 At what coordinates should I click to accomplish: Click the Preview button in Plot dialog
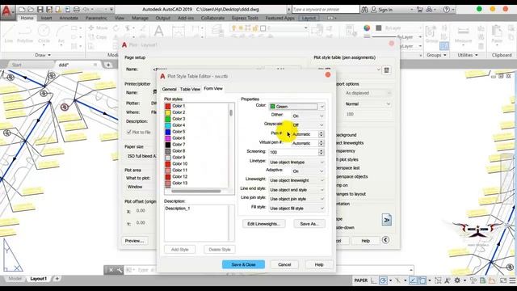click(x=134, y=241)
